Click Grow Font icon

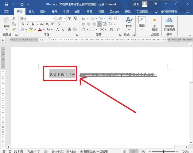pyautogui.click(x=58, y=29)
